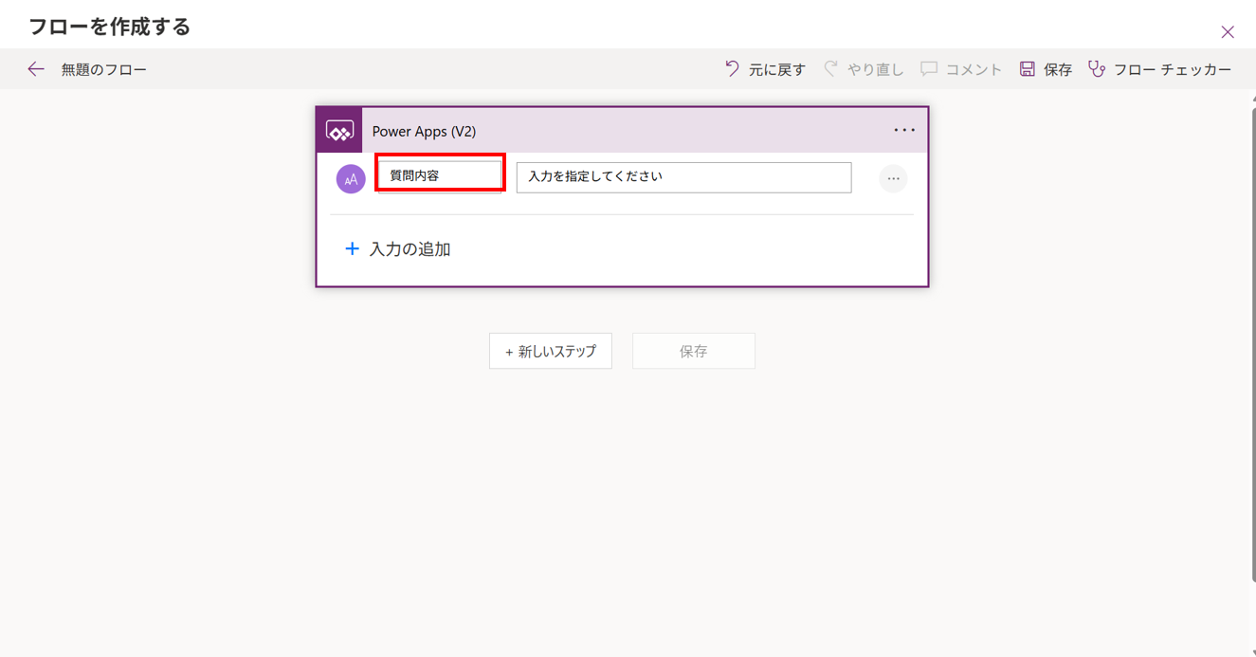Click the フロー チェッカー toolbar label
The image size is (1256, 657).
1173,70
